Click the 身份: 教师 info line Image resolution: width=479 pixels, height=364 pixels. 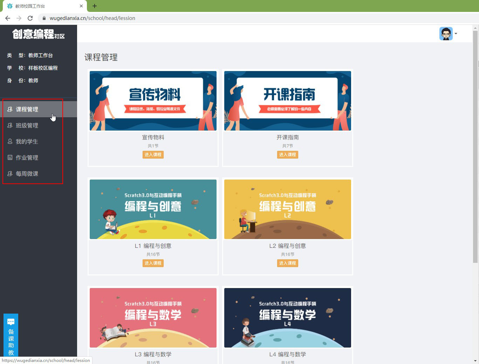click(23, 80)
